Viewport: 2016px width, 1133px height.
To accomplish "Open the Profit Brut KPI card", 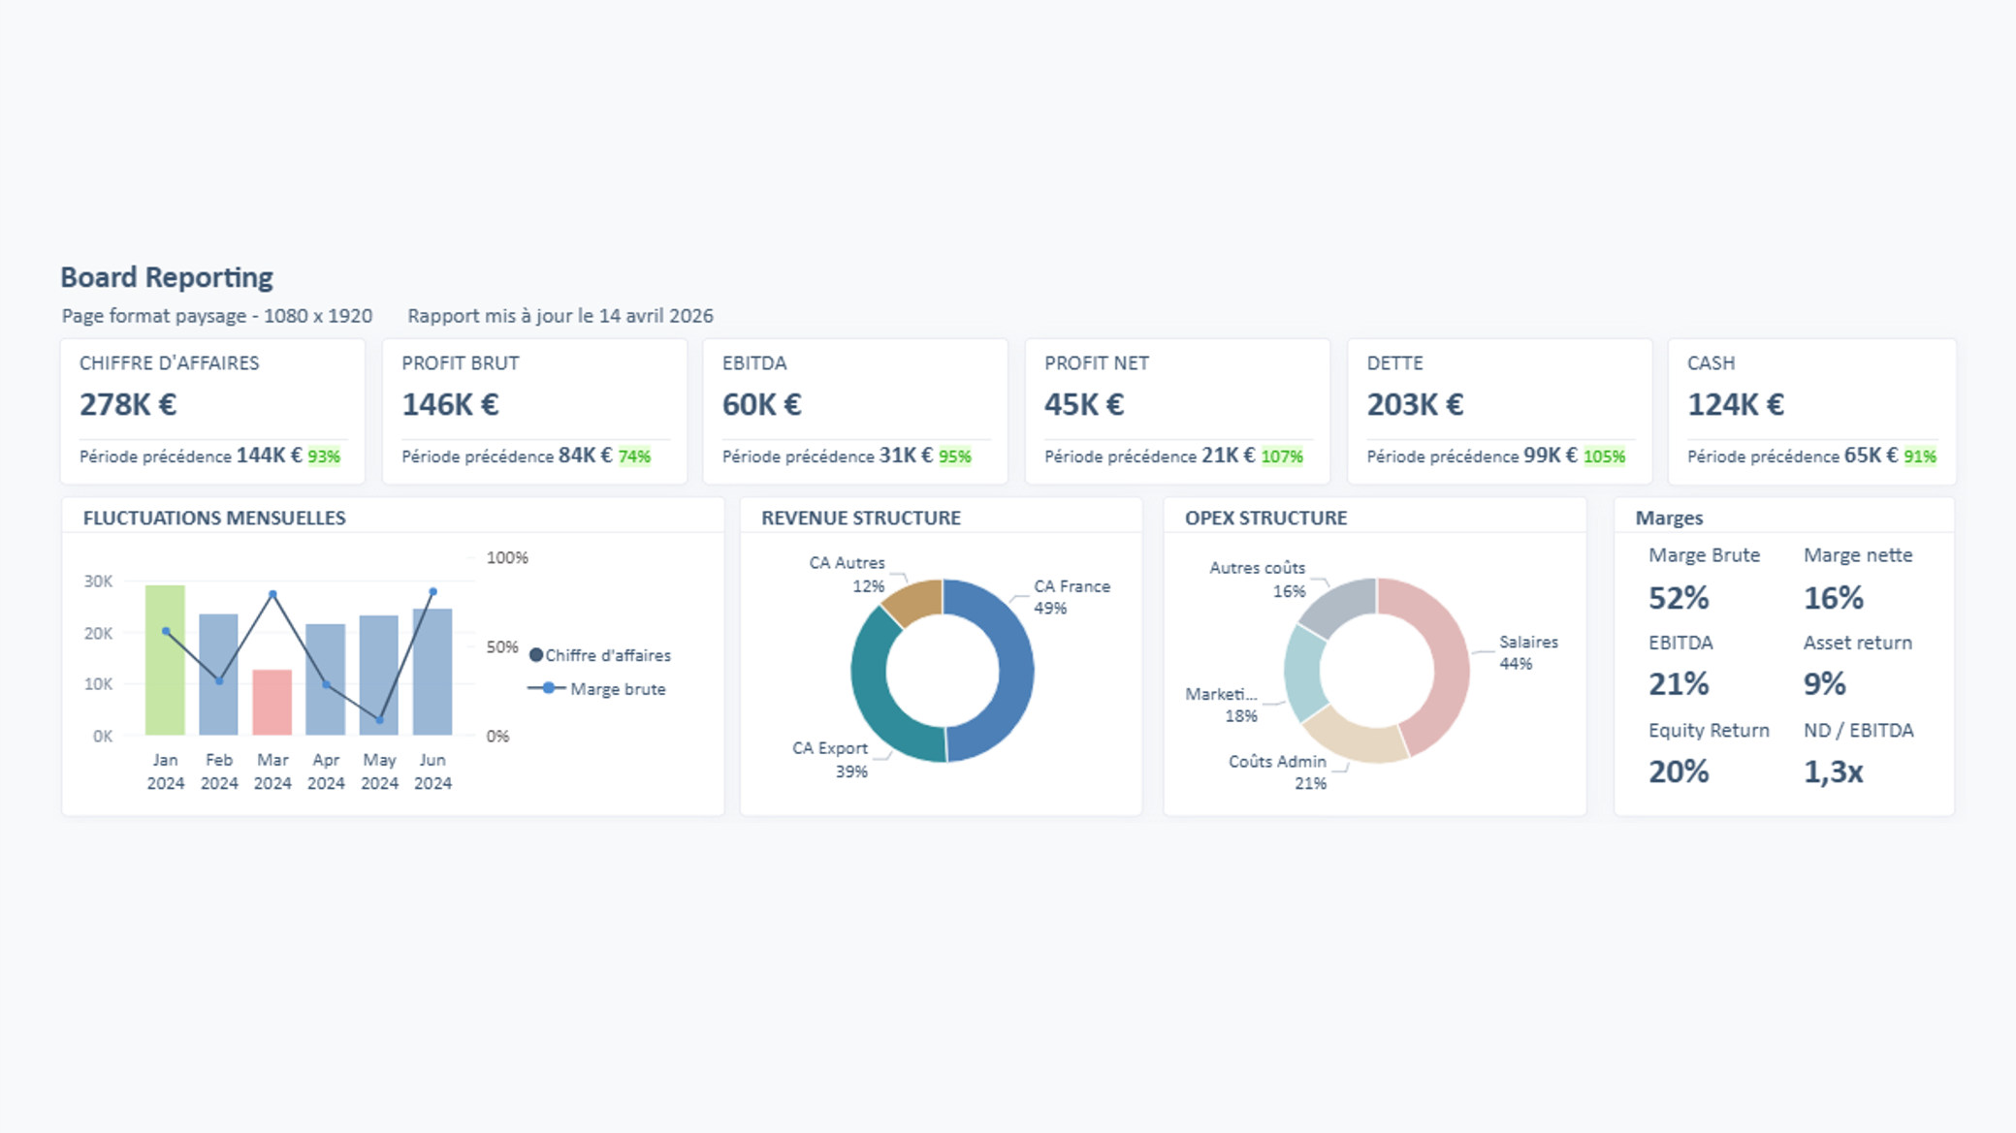I will pos(534,411).
